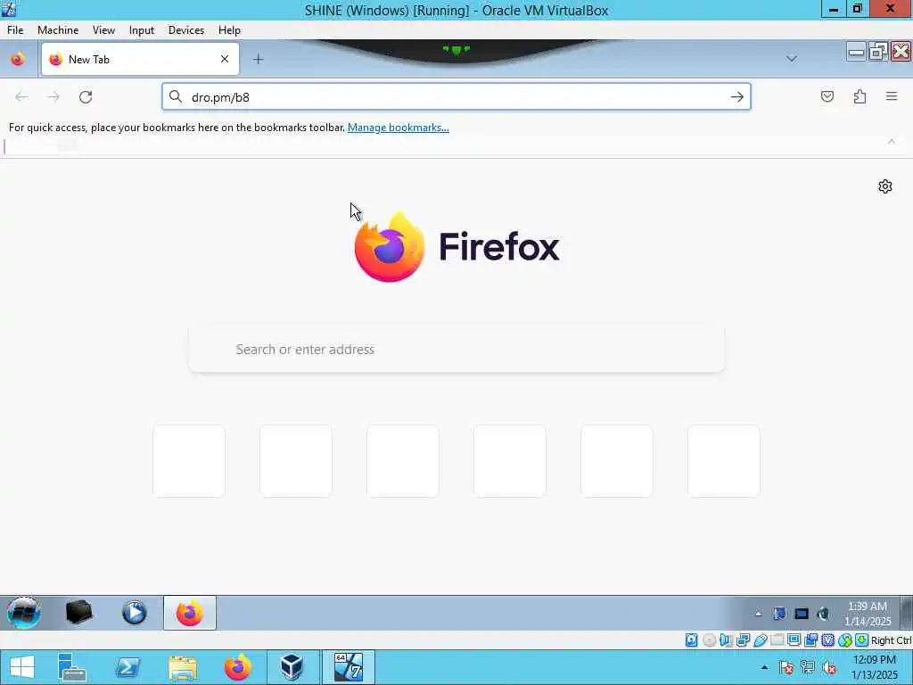The height and width of the screenshot is (685, 913).
Task: Open the host Windows Start button
Action: [22, 667]
